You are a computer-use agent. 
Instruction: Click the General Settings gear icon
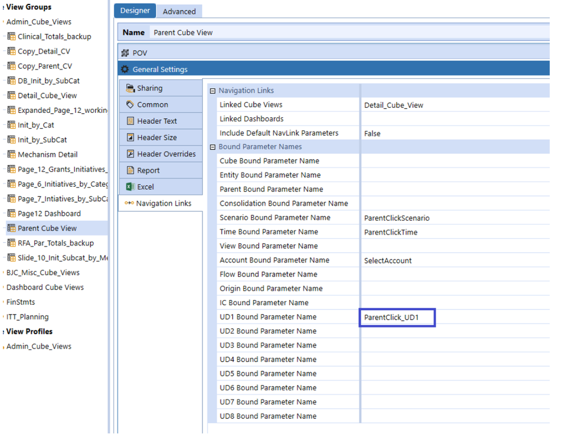tap(125, 69)
